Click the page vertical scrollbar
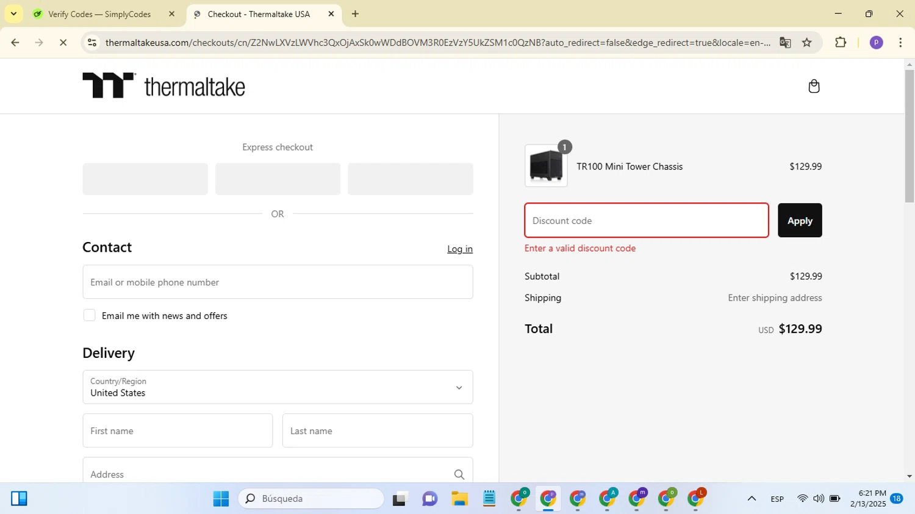This screenshot has height=514, width=915. pos(910,135)
